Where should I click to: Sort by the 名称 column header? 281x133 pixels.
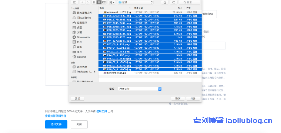[x=115, y=8]
